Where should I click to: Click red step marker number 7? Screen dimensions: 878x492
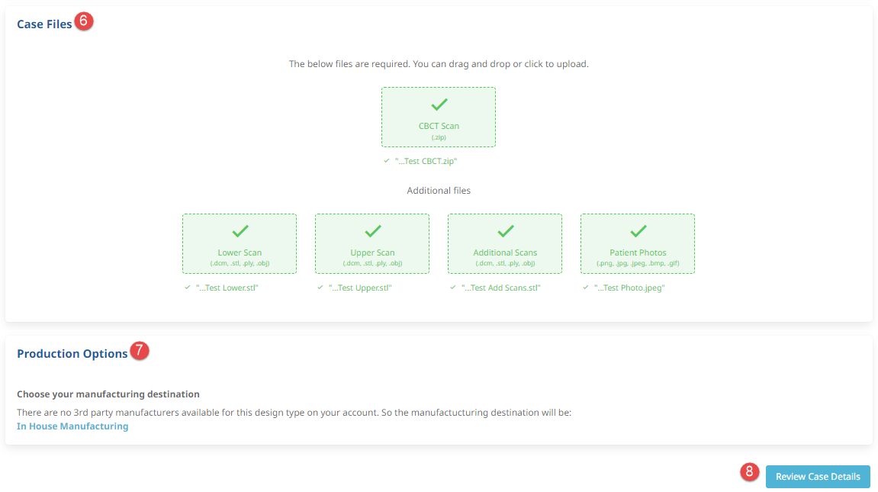[x=140, y=351]
